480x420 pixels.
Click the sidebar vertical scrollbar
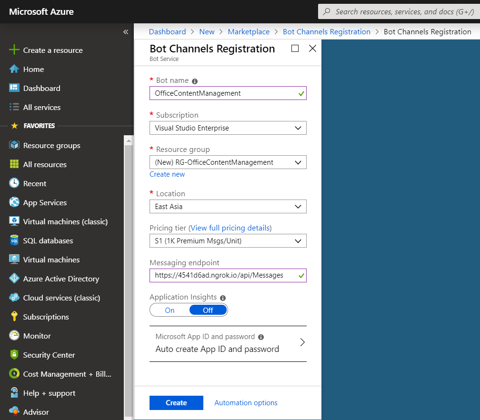(x=128, y=276)
